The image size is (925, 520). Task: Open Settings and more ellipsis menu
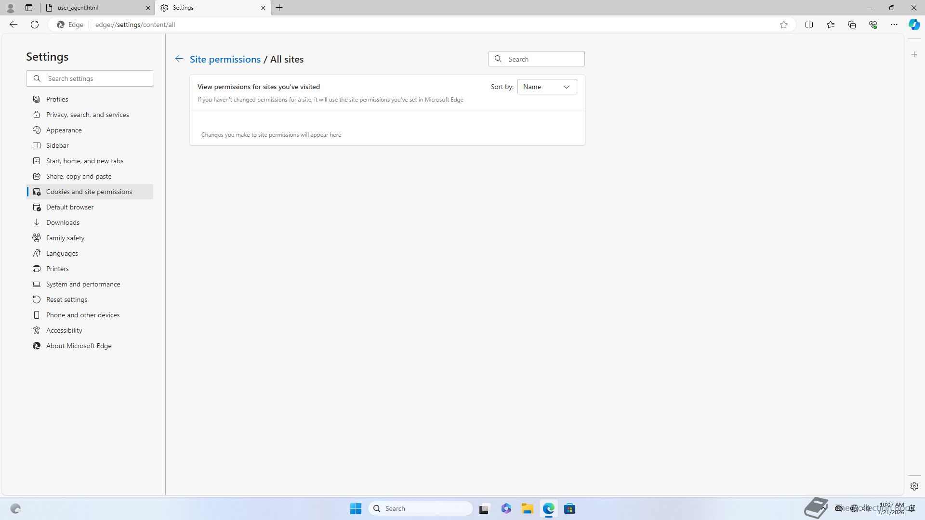click(x=894, y=25)
